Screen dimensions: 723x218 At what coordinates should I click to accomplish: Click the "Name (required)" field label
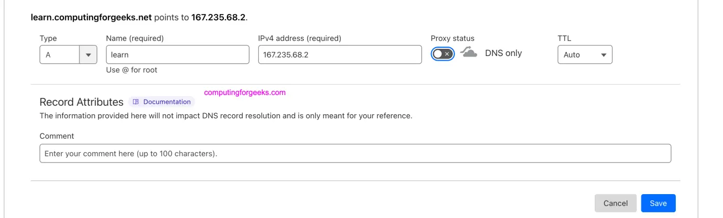[x=135, y=38]
